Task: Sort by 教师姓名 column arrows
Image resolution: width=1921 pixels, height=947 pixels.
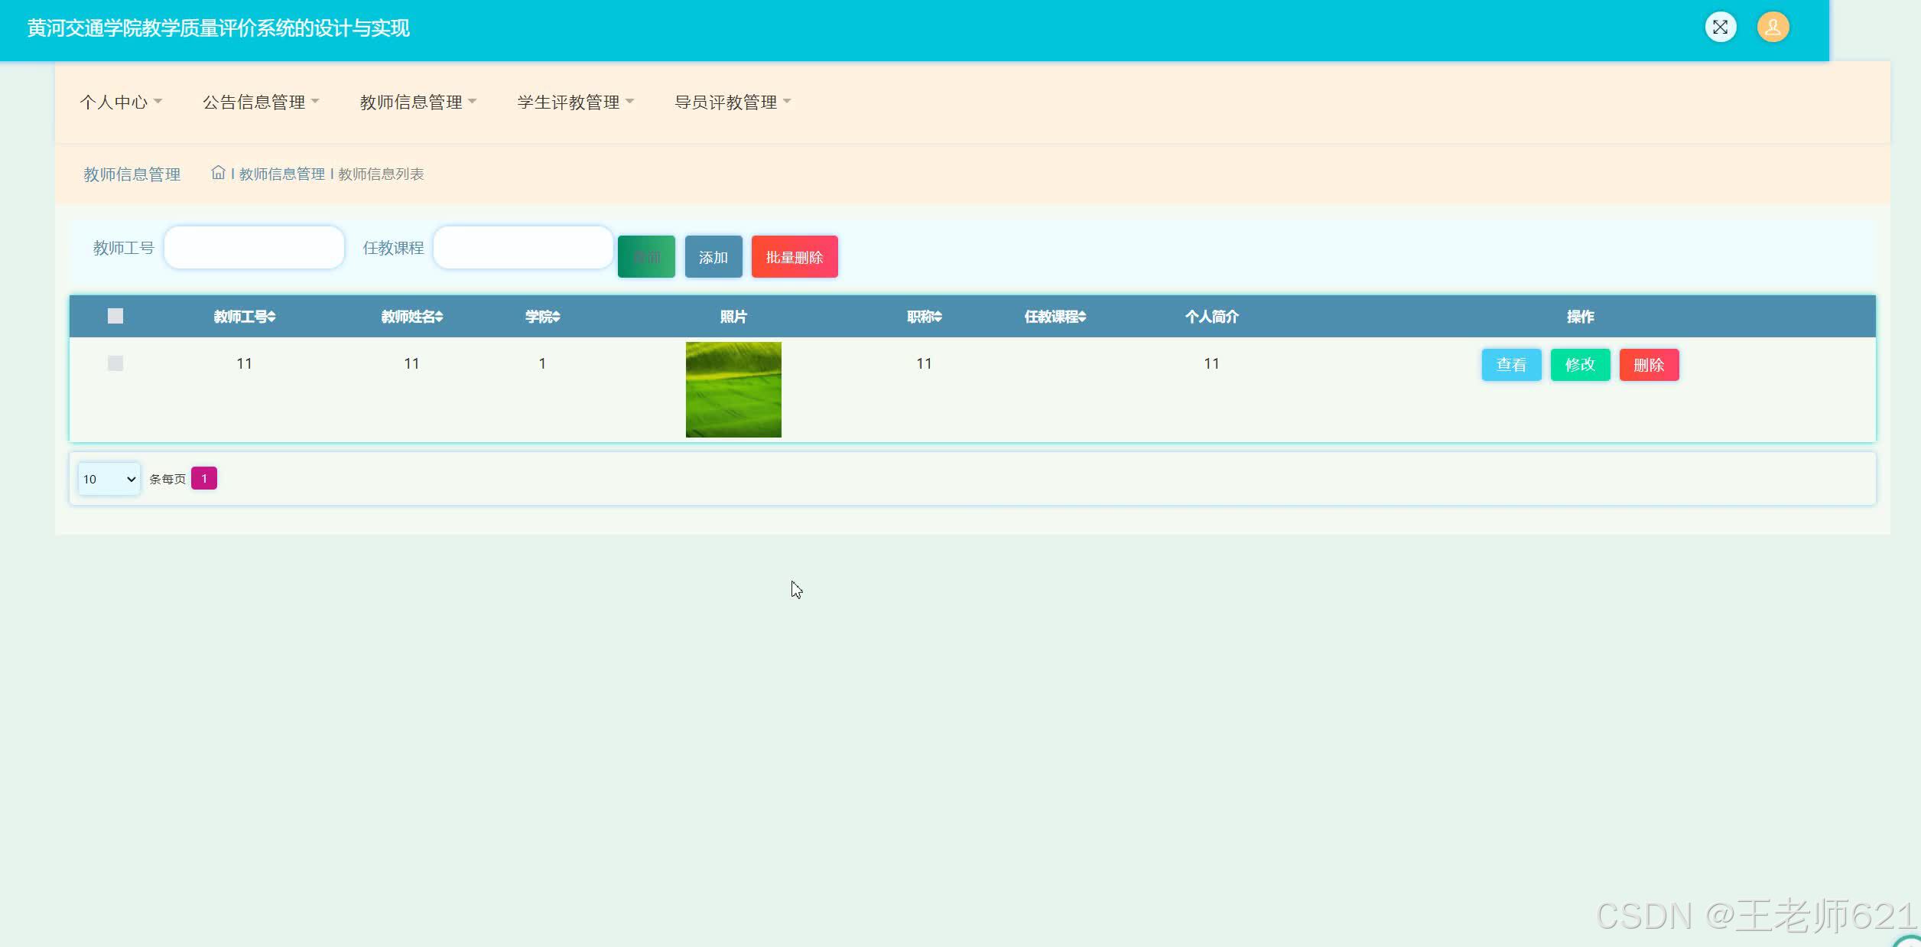Action: pos(439,317)
